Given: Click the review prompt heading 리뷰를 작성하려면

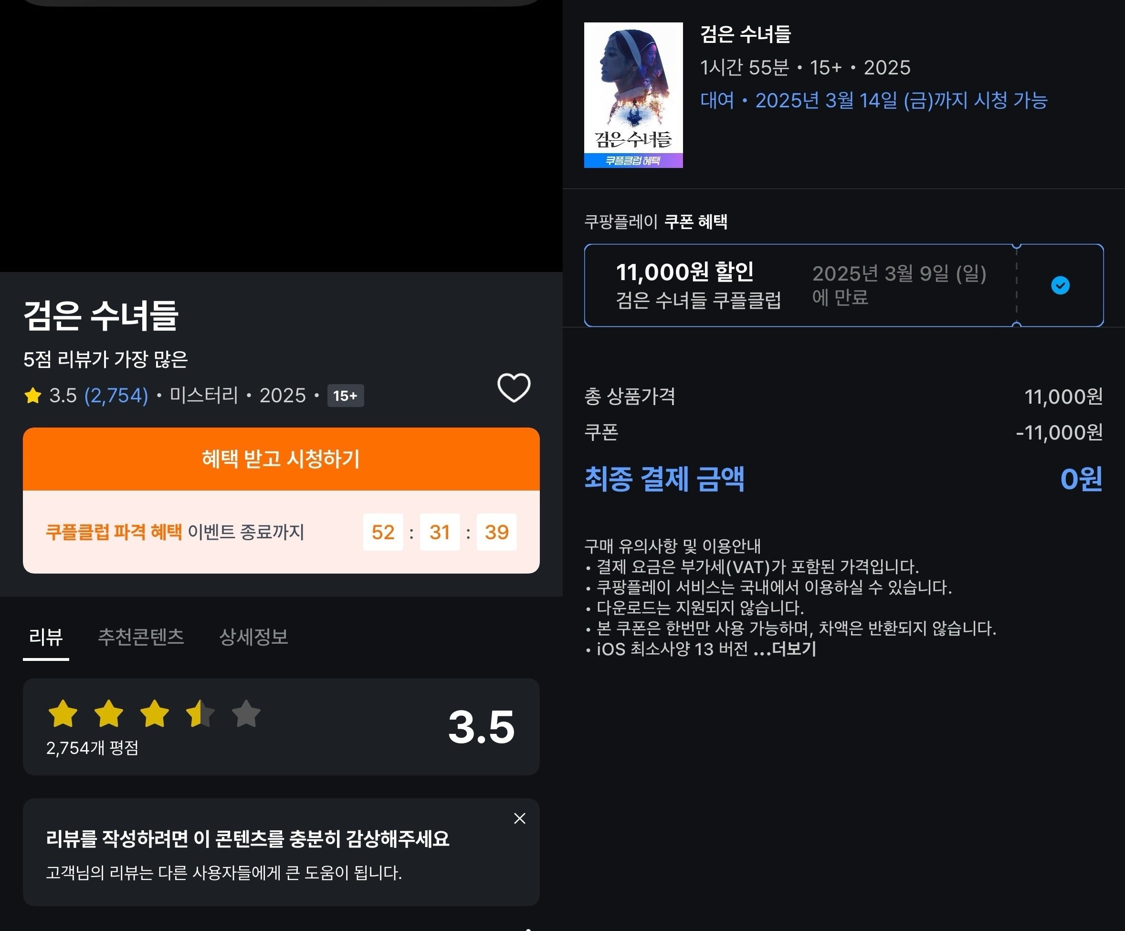Looking at the screenshot, I should point(248,838).
